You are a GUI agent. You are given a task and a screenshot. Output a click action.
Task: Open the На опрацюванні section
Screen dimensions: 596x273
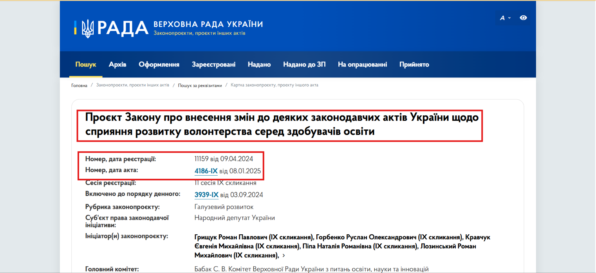pyautogui.click(x=363, y=65)
